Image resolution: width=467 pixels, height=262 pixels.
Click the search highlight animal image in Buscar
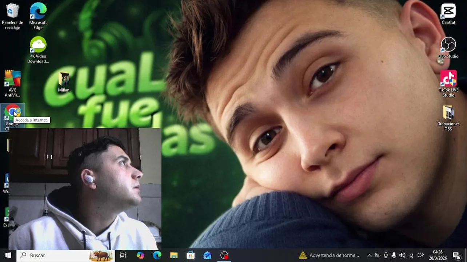(x=101, y=256)
